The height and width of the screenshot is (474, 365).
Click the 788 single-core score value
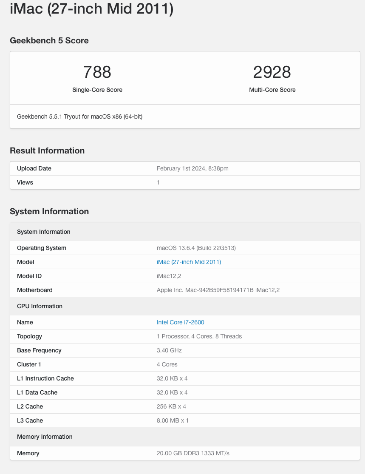97,72
